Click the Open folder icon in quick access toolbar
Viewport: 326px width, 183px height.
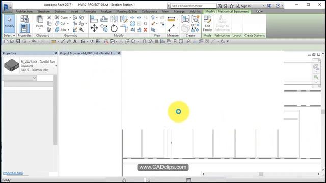point(12,41)
